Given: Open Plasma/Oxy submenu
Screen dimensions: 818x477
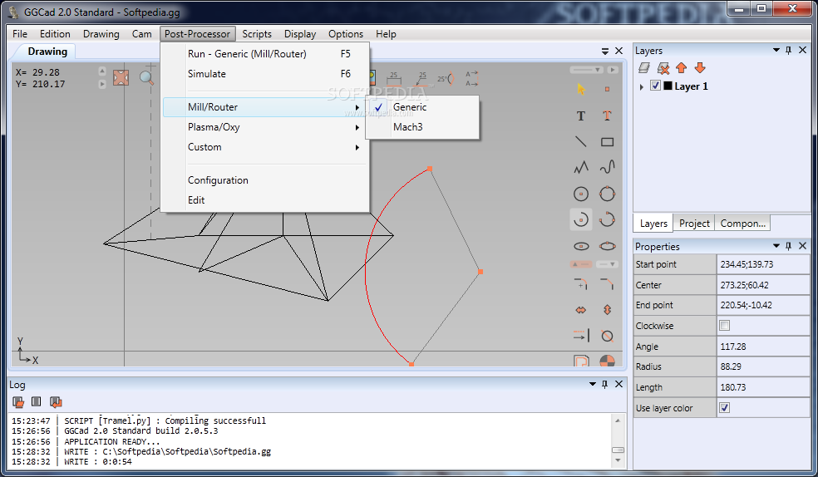Looking at the screenshot, I should tap(264, 127).
